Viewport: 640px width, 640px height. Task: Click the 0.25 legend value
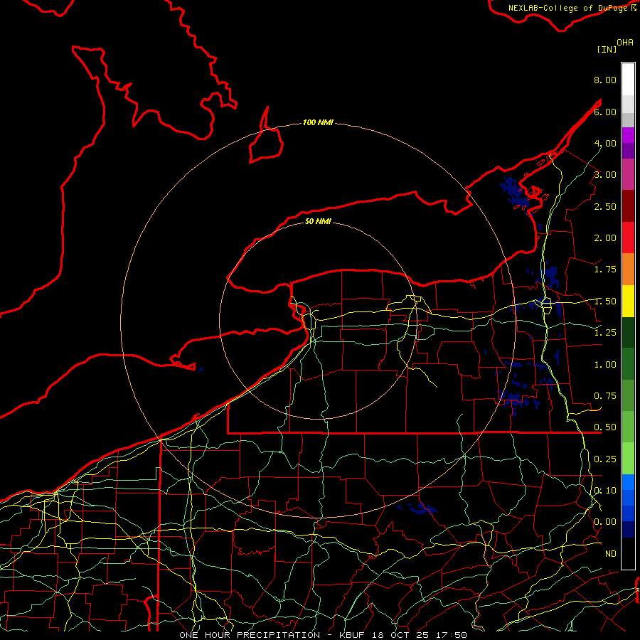pyautogui.click(x=605, y=459)
